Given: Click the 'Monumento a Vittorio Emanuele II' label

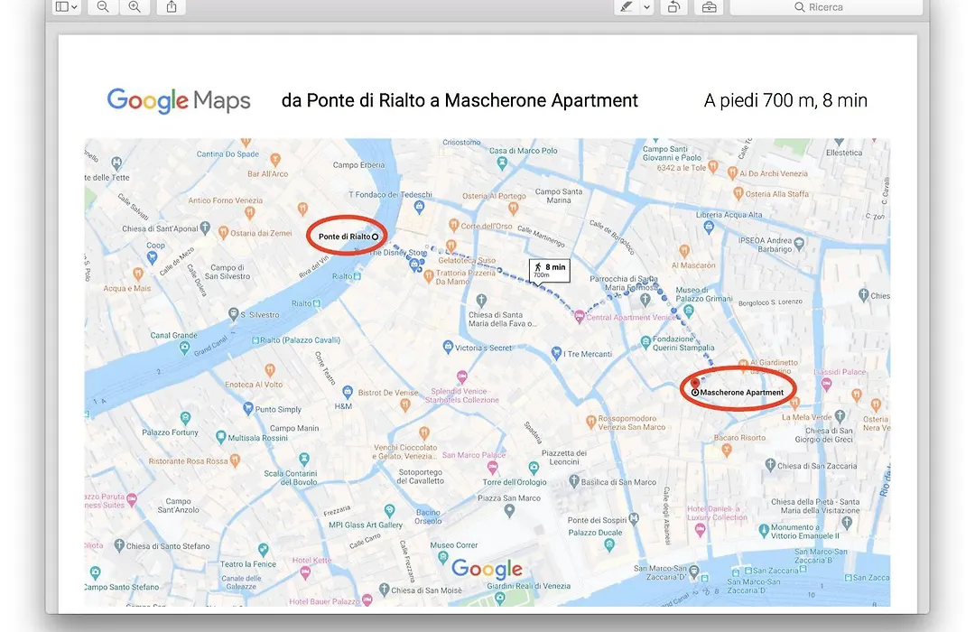Looking at the screenshot, I should [x=805, y=531].
